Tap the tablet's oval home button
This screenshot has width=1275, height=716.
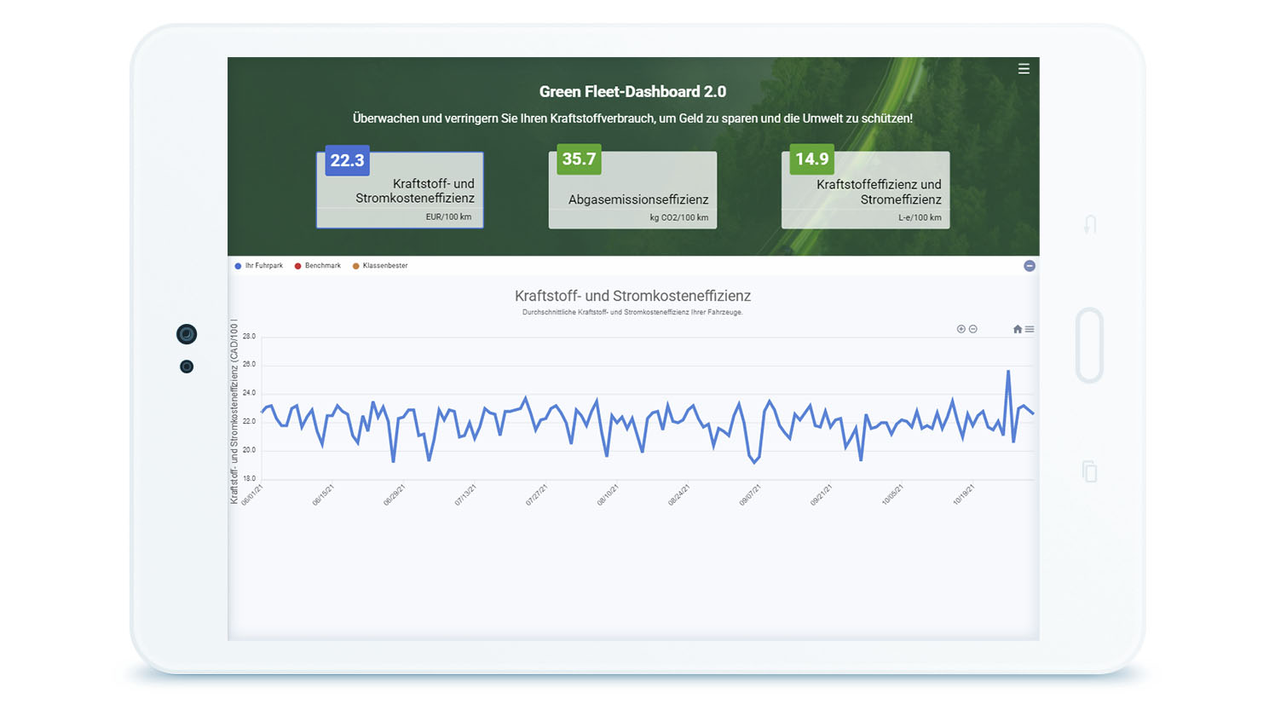tap(1090, 345)
